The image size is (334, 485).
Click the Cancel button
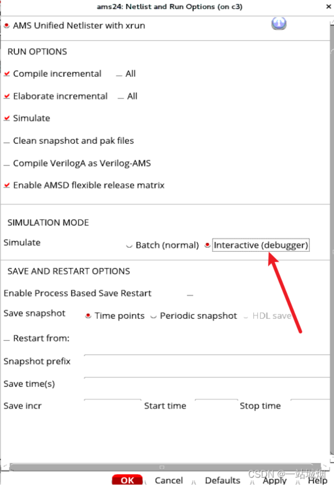click(169, 480)
